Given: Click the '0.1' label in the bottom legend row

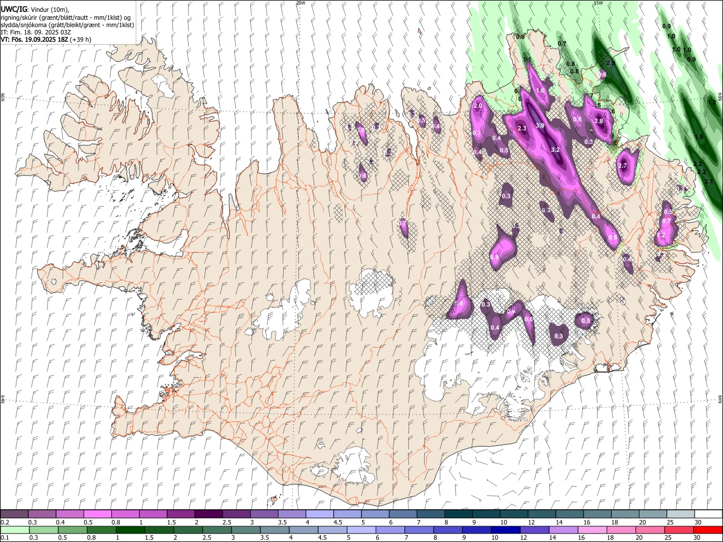Looking at the screenshot, I should click(x=5, y=537).
